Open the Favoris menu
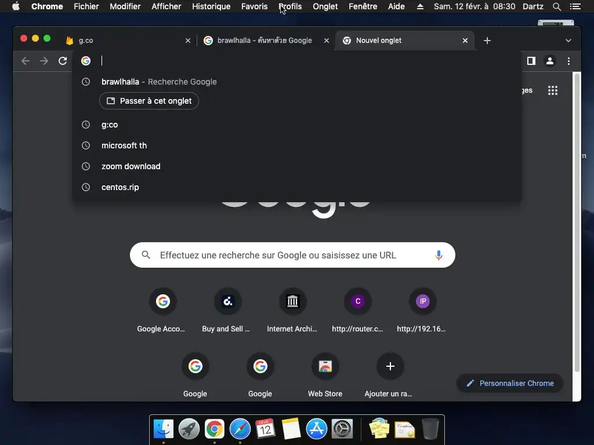Viewport: 594px width, 445px height. [x=254, y=6]
